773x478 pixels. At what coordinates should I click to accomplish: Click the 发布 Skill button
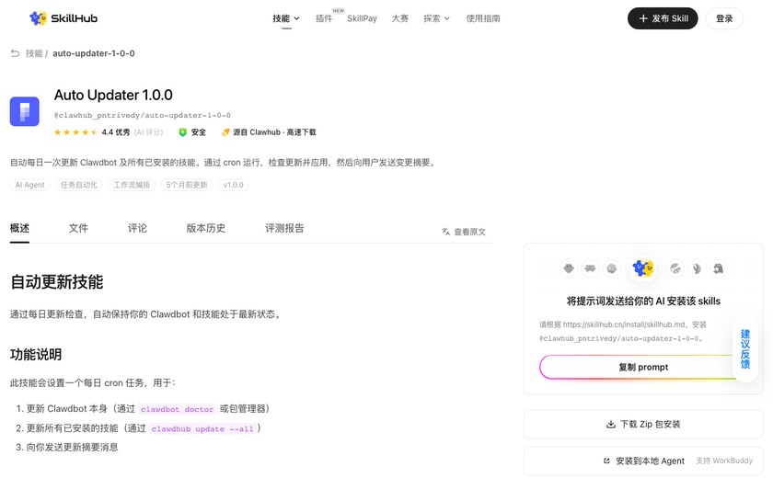663,18
